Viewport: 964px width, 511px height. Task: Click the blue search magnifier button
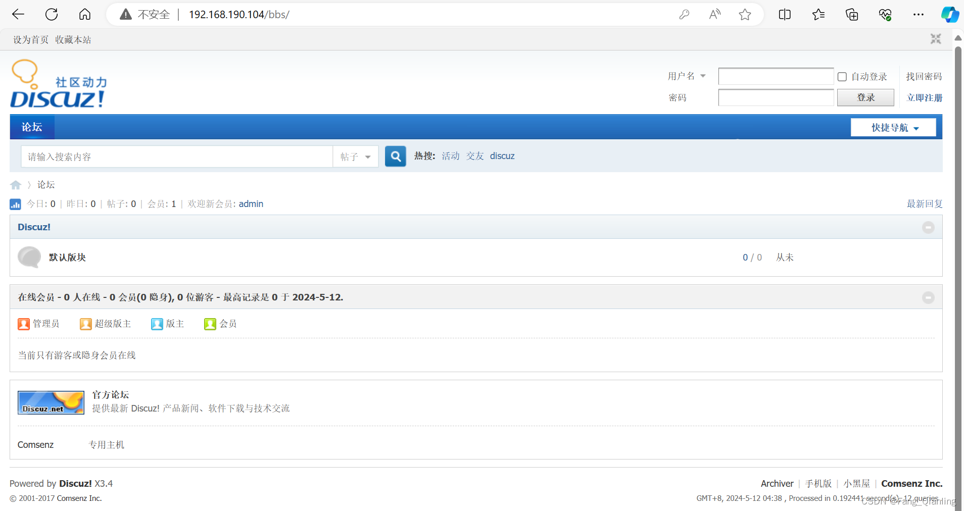[x=396, y=156]
